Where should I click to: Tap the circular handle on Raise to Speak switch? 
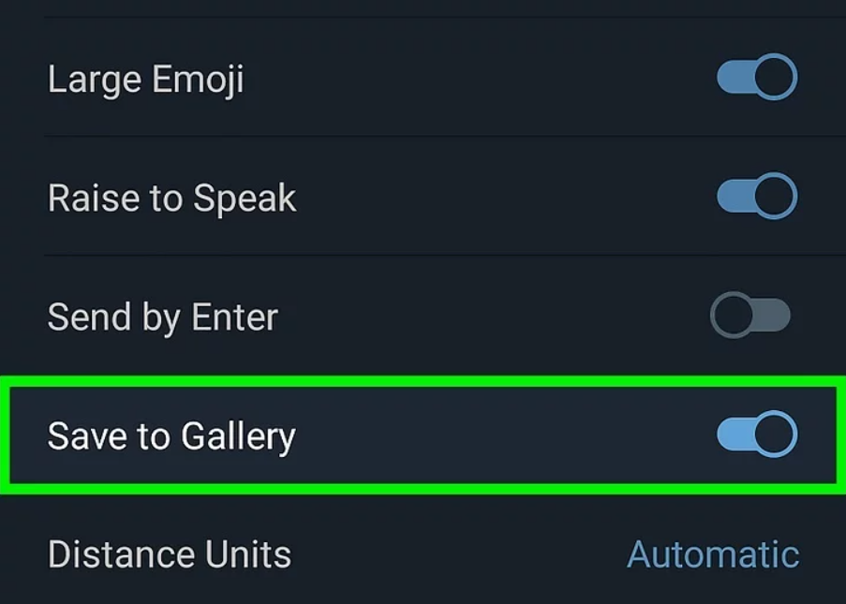(x=775, y=197)
